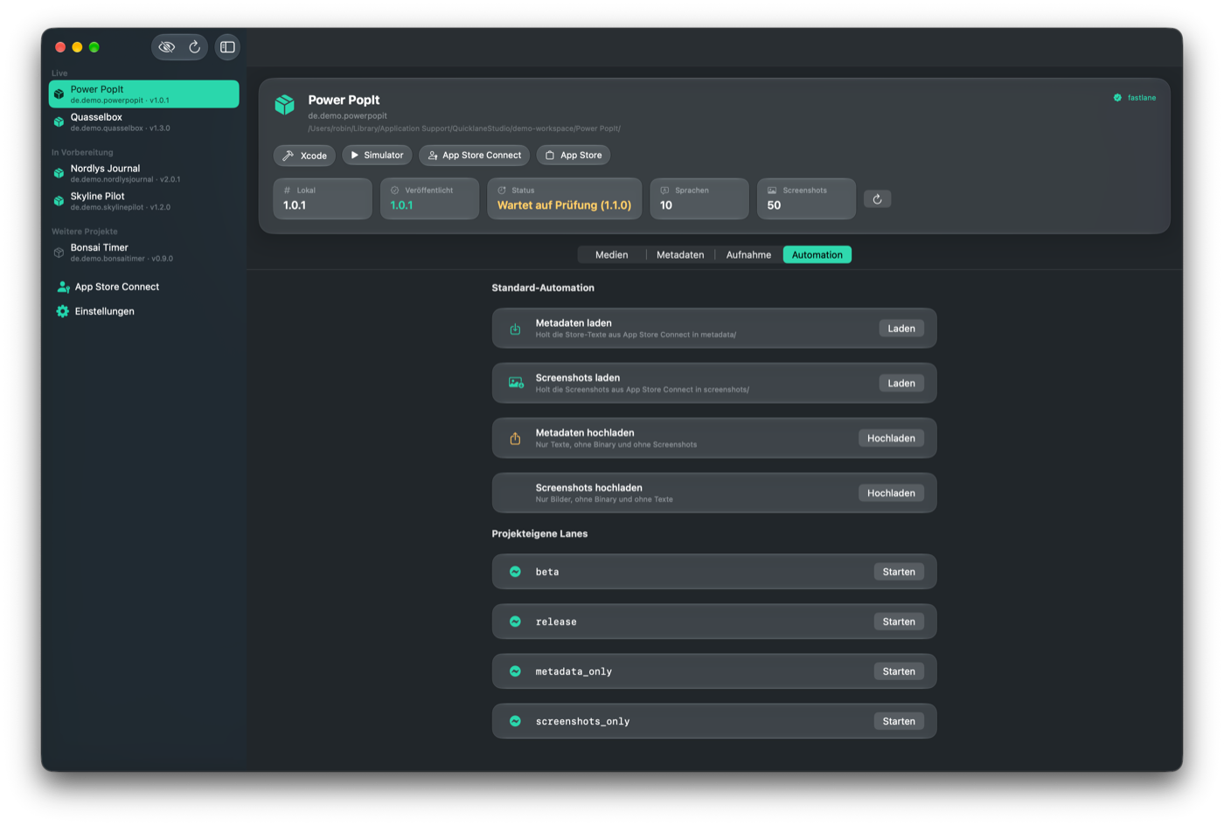
Task: Click the metadata_only lane icon
Action: (x=515, y=672)
